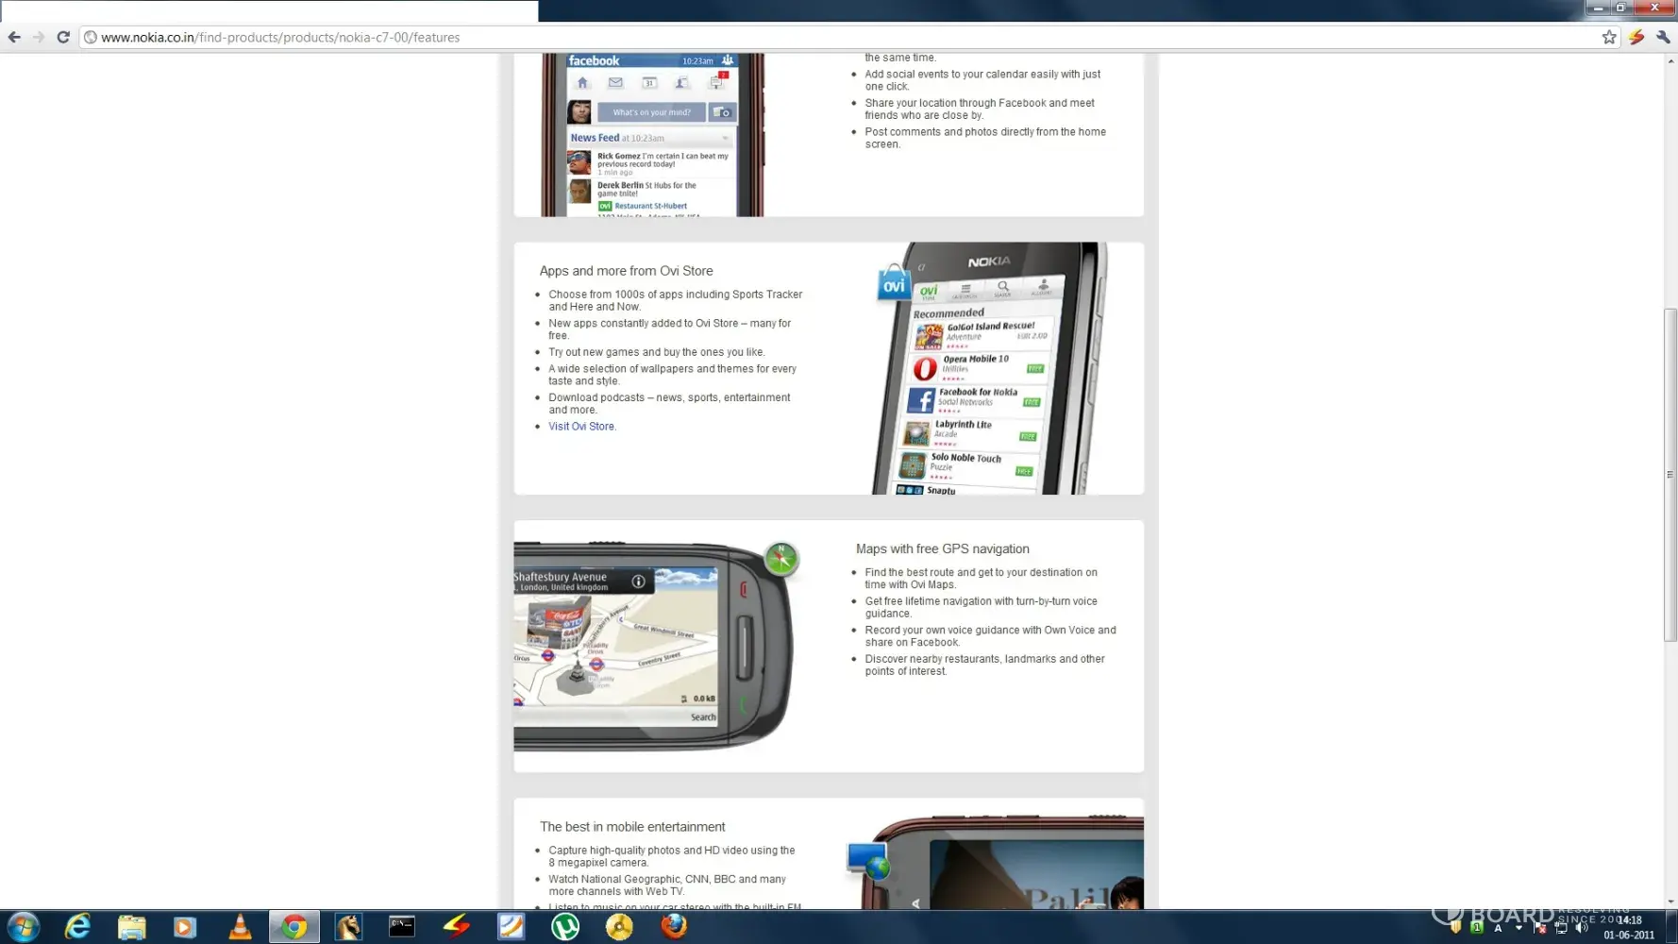The image size is (1678, 944).
Task: Click the browser back arrow
Action: coord(14,38)
